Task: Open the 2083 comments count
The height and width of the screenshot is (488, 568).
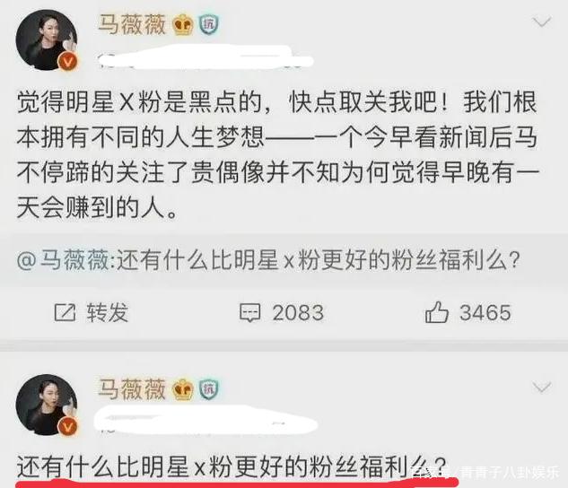Action: (x=298, y=313)
